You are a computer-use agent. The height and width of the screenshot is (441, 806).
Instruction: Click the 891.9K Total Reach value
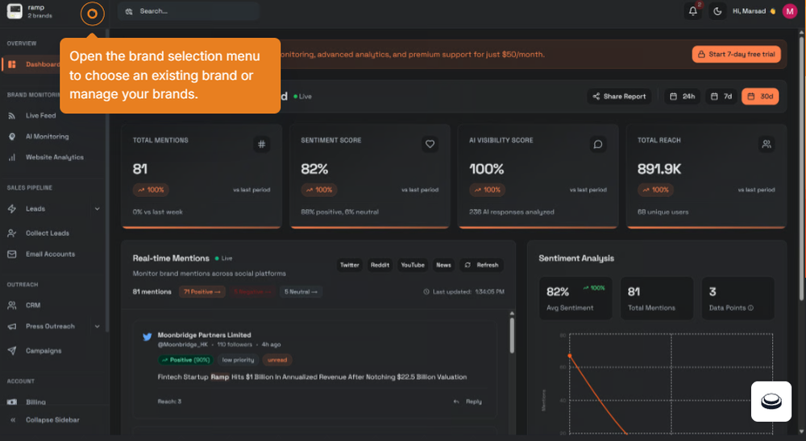tap(659, 169)
